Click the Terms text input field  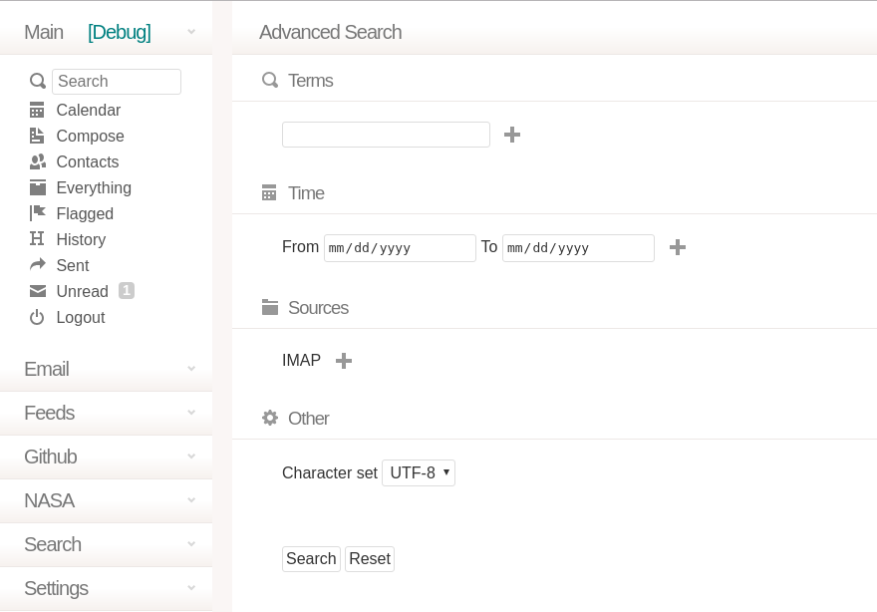(386, 135)
